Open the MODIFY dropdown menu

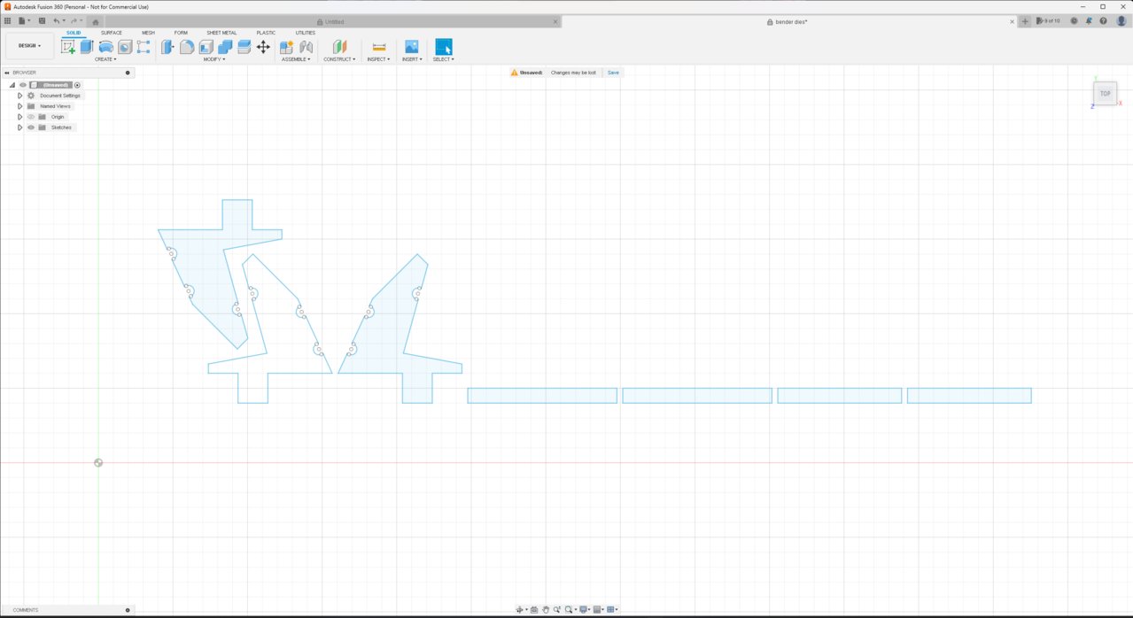[x=214, y=59]
